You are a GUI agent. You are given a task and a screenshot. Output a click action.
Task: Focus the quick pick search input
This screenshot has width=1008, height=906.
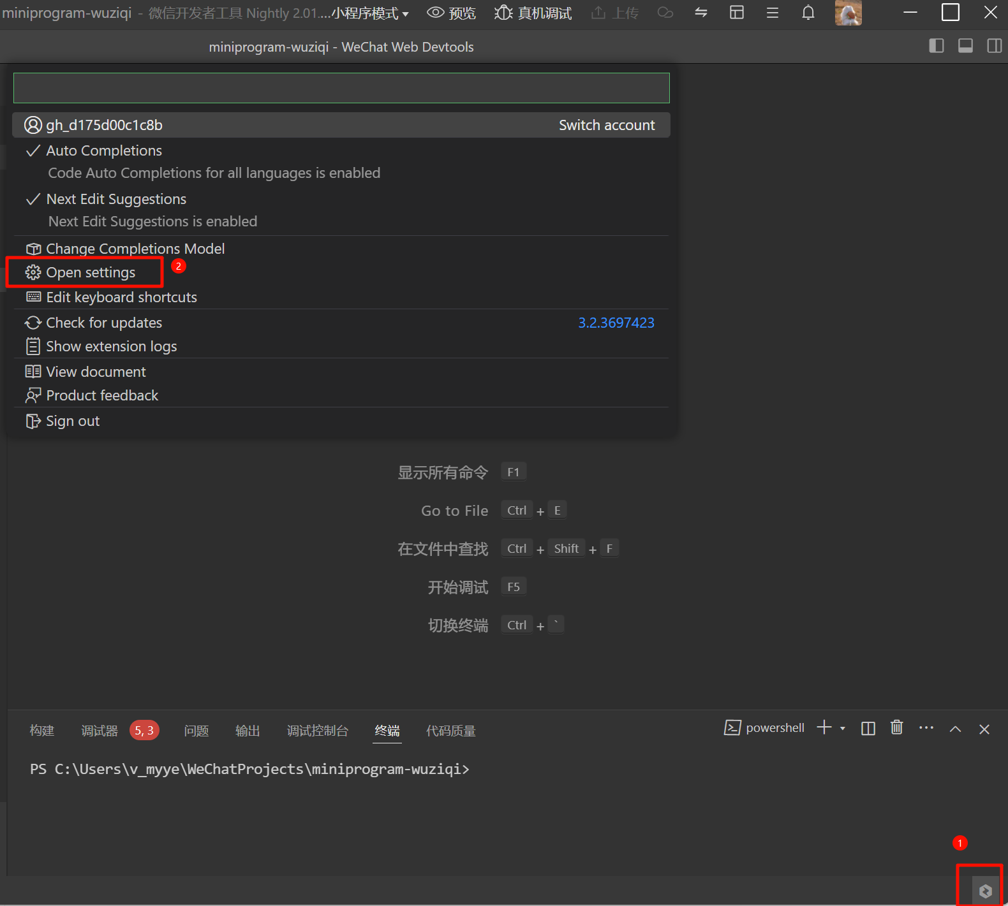coord(341,88)
